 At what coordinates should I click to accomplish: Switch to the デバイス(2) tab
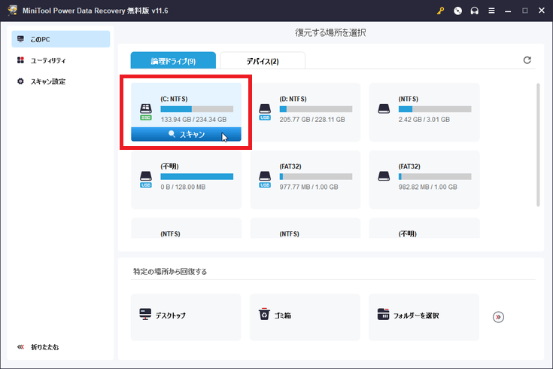tap(263, 61)
